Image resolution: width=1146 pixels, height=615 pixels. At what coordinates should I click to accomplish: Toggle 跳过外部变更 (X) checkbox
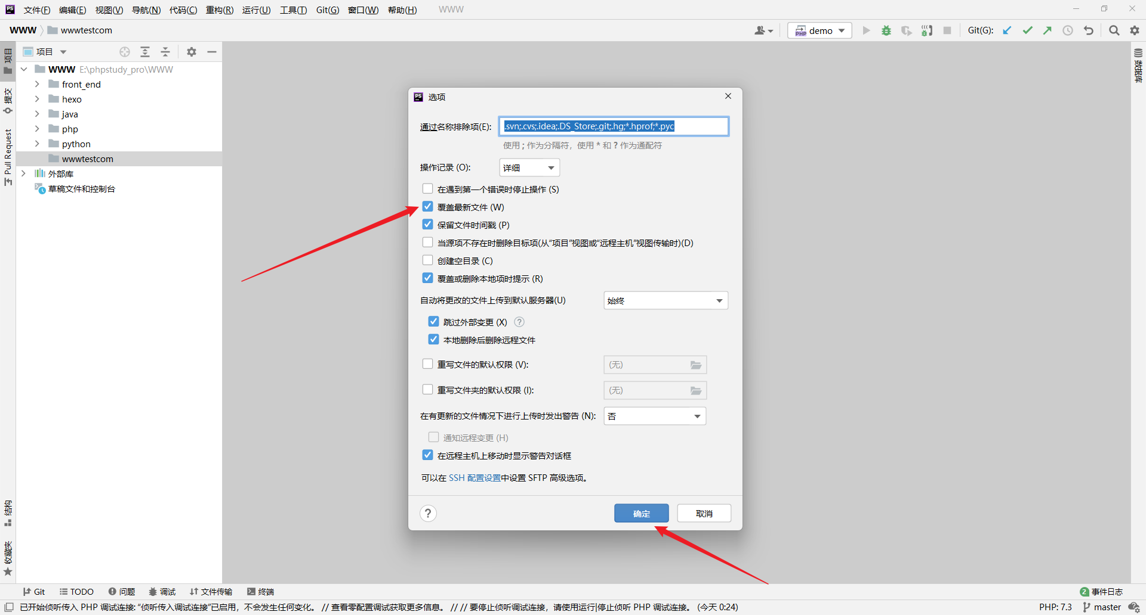tap(433, 322)
